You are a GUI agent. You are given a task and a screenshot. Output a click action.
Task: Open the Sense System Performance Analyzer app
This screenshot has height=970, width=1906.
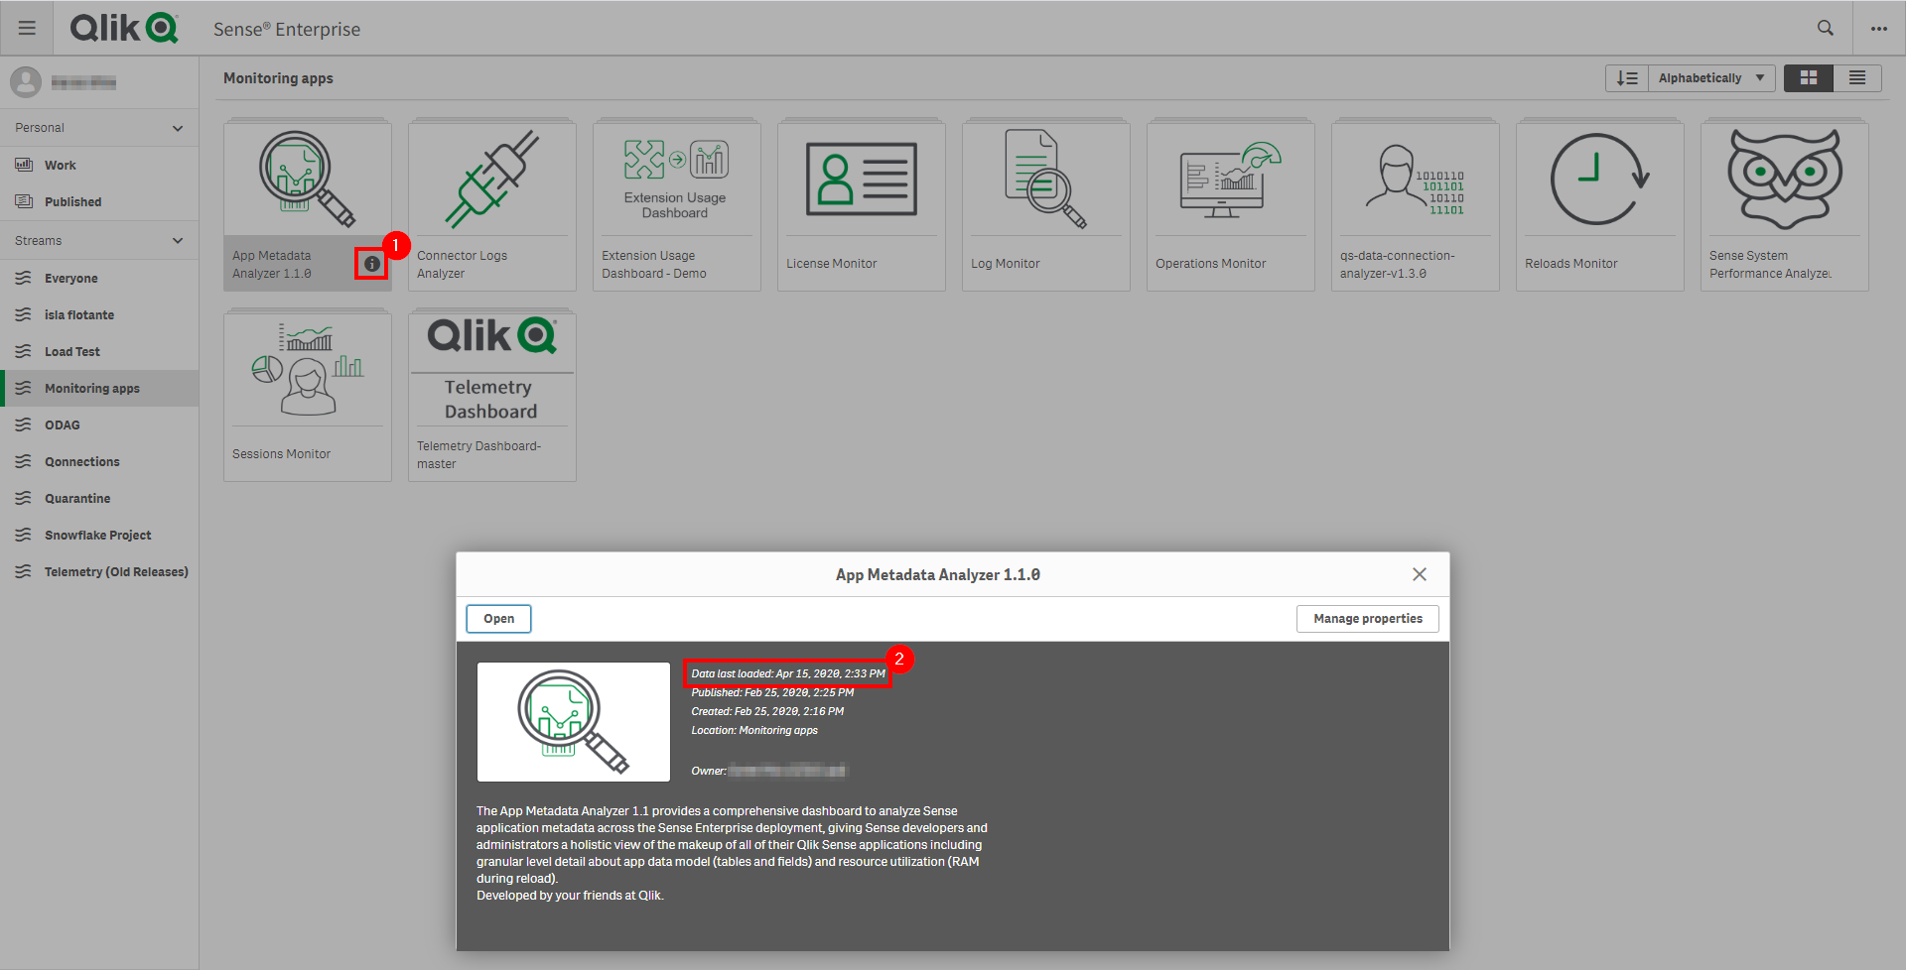(1785, 205)
